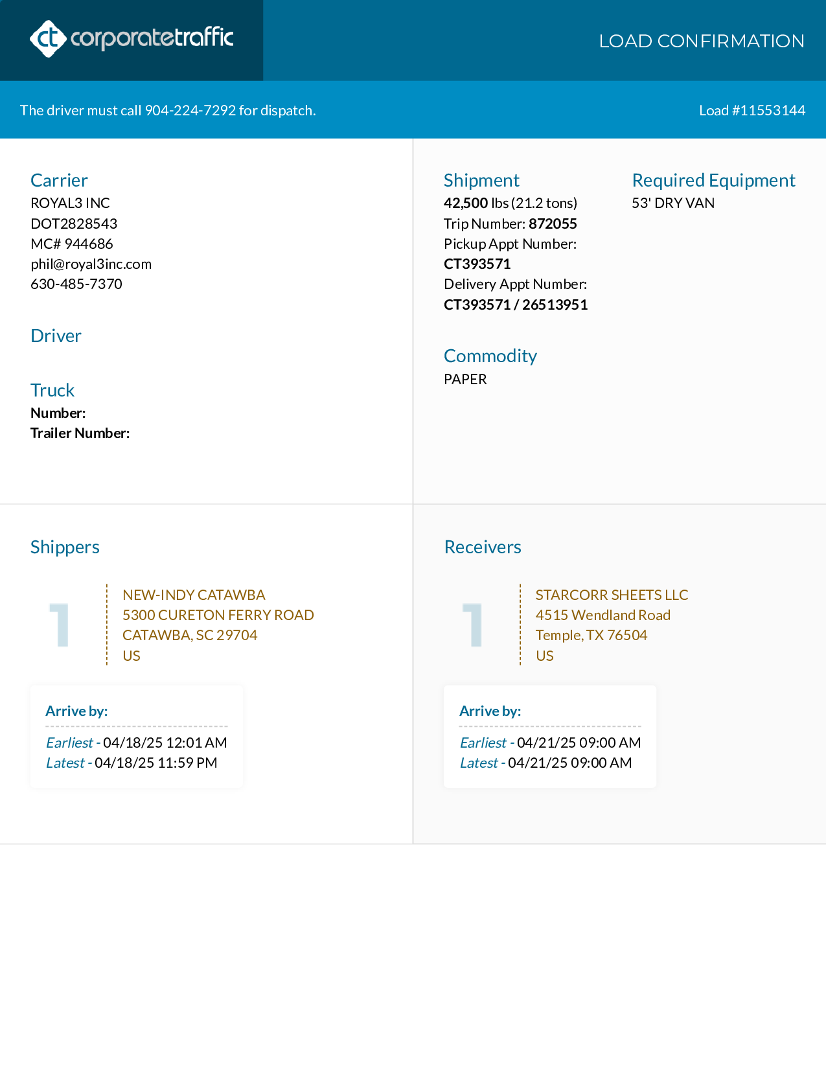Select carrier name ROYAL3 INC

pos(70,203)
